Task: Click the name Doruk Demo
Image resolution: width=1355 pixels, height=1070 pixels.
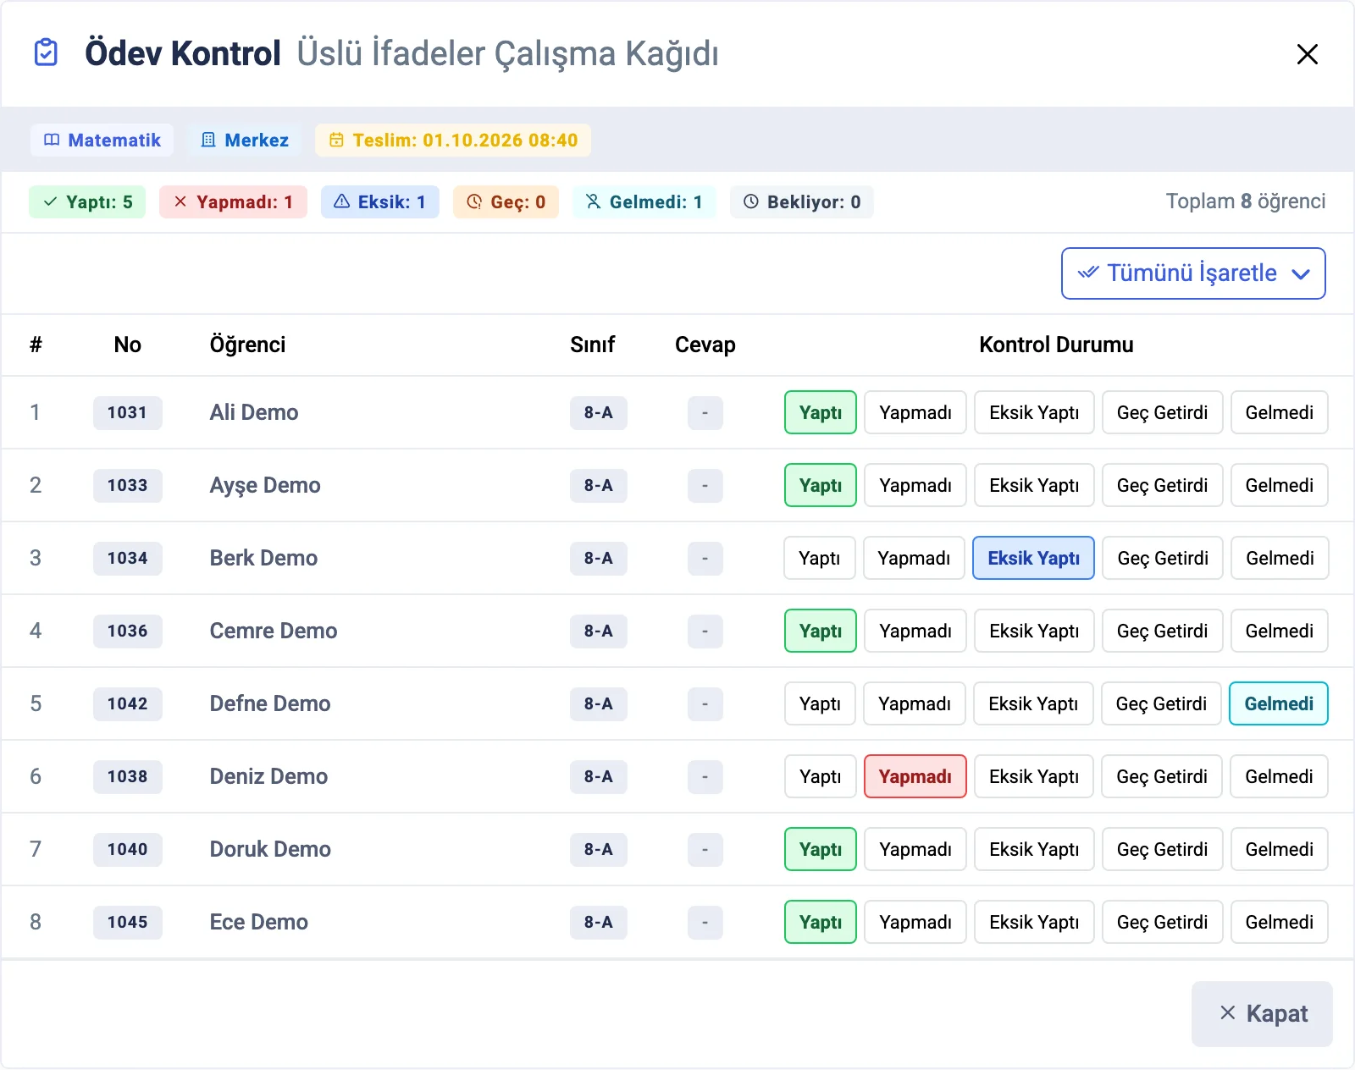Action: (x=270, y=849)
